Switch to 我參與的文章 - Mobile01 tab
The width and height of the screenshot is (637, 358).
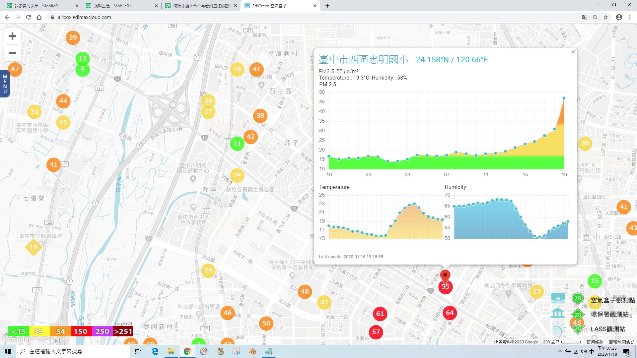(x=42, y=6)
